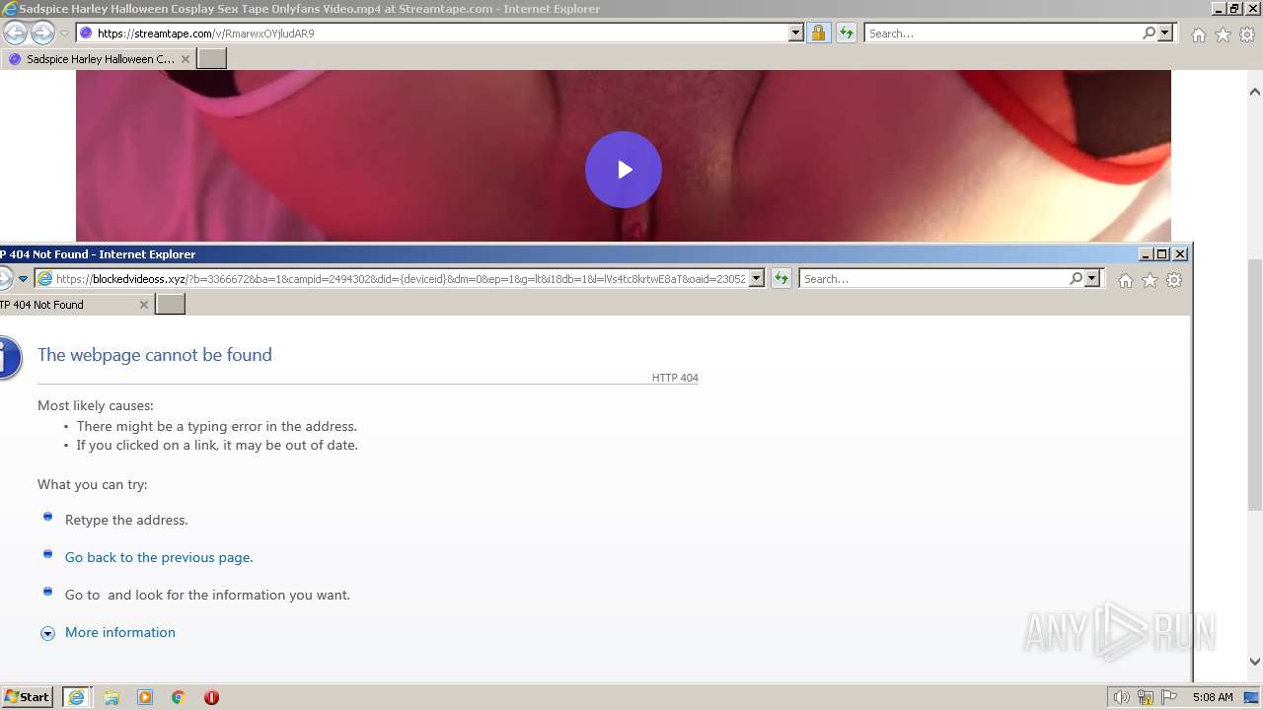Click the volume speaker tray icon
Viewport: 1263px width, 710px height.
pyautogui.click(x=1121, y=697)
